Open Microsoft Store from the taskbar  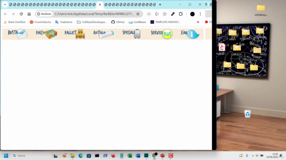[89, 156]
